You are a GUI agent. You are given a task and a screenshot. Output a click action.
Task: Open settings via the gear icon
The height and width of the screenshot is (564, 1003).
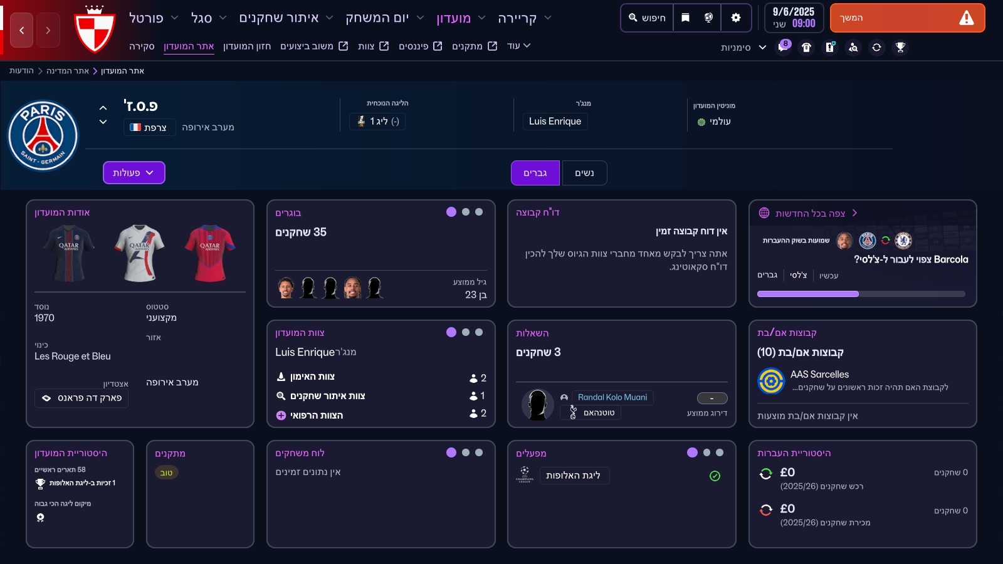[736, 18]
